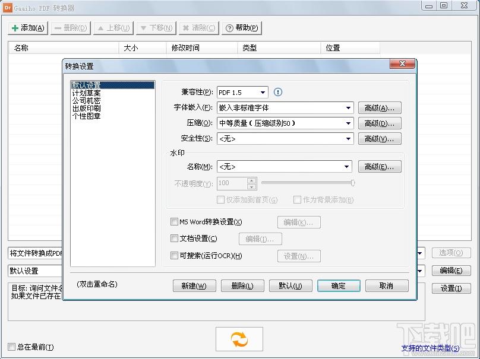Enable the 文档设置 checkbox
This screenshot has width=480, height=359.
point(174,238)
